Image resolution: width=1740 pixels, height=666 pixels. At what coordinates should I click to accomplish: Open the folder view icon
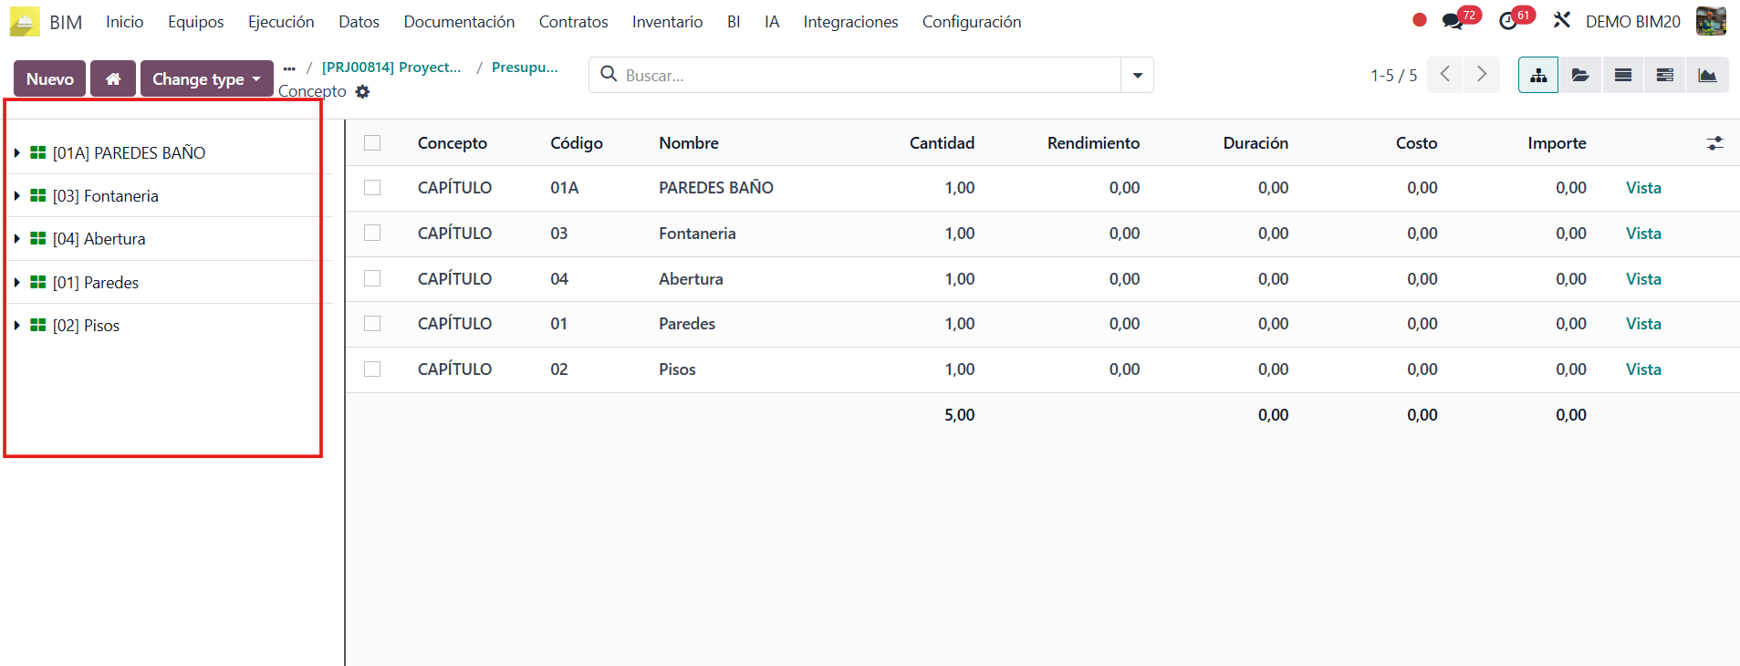pyautogui.click(x=1579, y=75)
